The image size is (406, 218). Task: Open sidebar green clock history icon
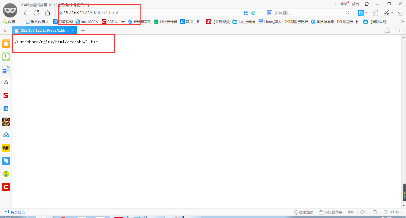(x=6, y=57)
